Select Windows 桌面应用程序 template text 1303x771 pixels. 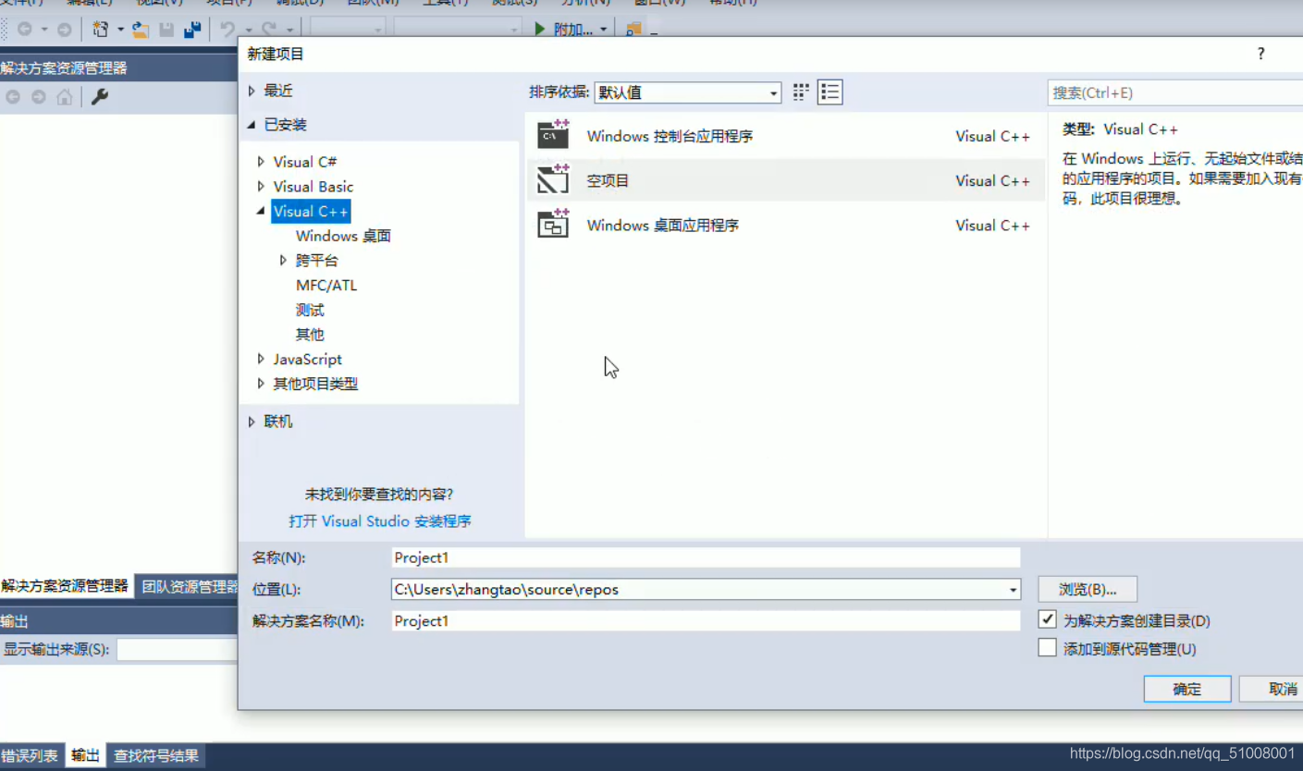click(662, 225)
